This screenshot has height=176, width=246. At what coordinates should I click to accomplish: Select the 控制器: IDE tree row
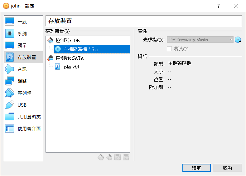point(88,40)
